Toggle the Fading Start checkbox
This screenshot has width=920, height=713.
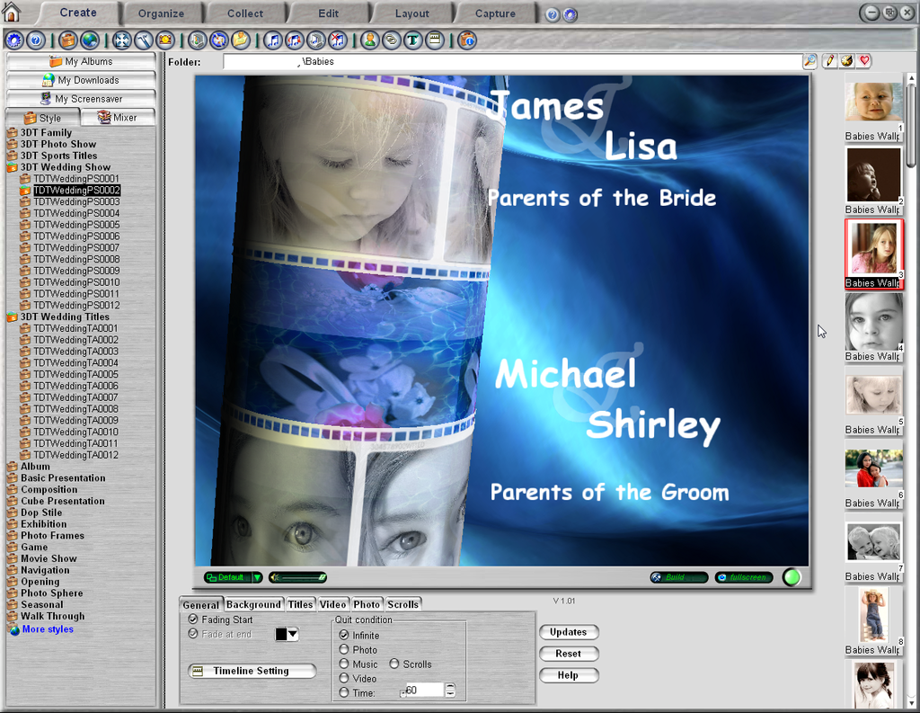[193, 619]
